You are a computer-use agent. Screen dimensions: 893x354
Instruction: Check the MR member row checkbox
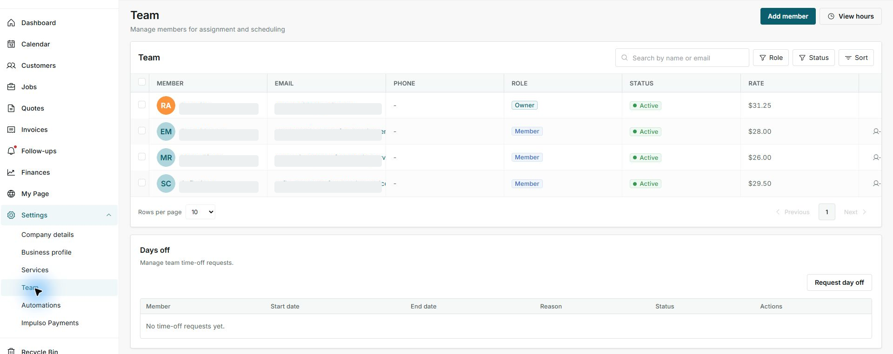click(x=142, y=157)
